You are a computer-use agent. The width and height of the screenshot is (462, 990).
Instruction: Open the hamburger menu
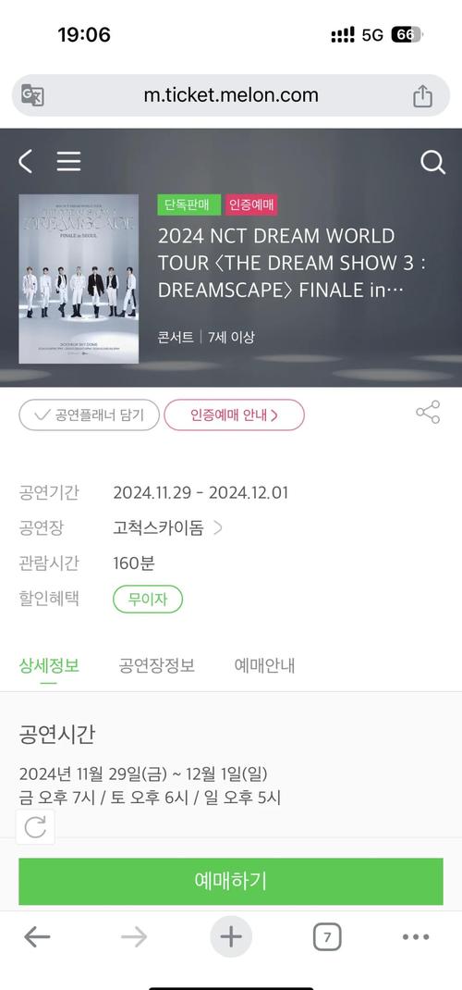pyautogui.click(x=68, y=162)
